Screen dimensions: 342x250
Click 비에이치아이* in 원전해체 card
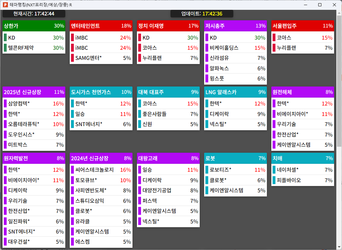[x=302, y=114]
